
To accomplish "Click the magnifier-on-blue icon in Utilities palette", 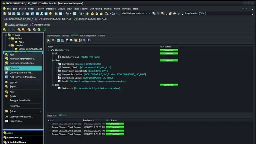I will (x=58, y=40).
